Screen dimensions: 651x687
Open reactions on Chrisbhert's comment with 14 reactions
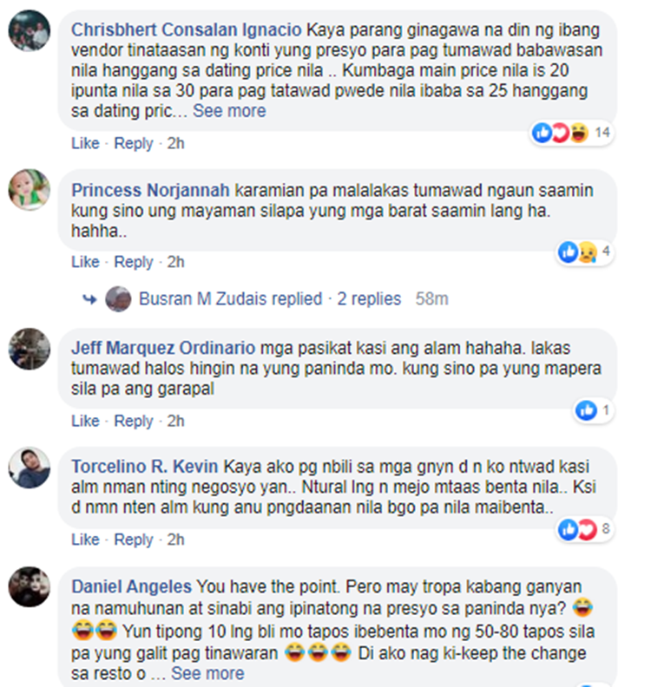coord(571,133)
